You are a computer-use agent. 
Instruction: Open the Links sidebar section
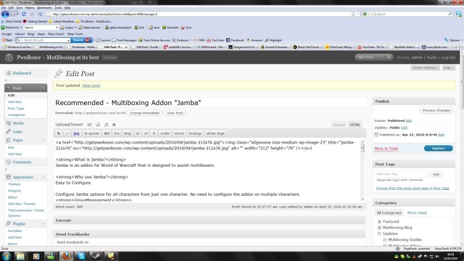click(18, 131)
